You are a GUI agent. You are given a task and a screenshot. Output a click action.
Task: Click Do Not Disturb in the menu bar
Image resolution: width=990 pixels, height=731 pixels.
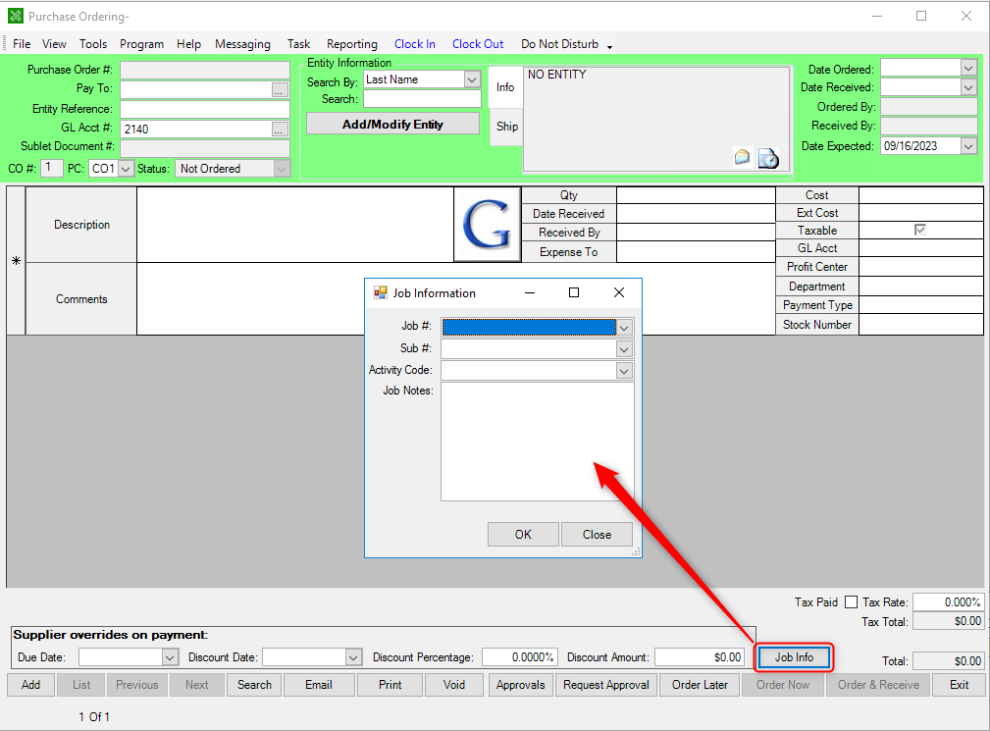(x=559, y=44)
